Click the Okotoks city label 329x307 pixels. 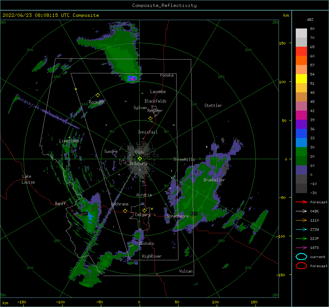click(146, 243)
